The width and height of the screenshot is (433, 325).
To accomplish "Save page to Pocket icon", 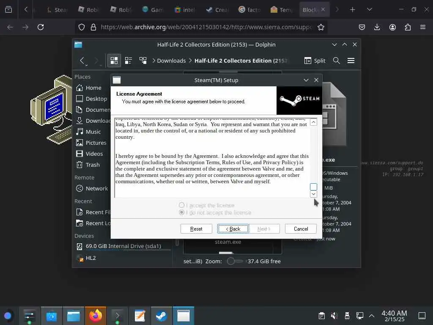I will tap(362, 27).
